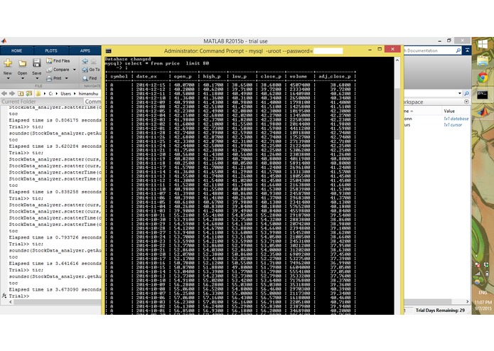Select the 1x1 cursor value row
The height and width of the screenshot is (351, 494).
coord(453,125)
